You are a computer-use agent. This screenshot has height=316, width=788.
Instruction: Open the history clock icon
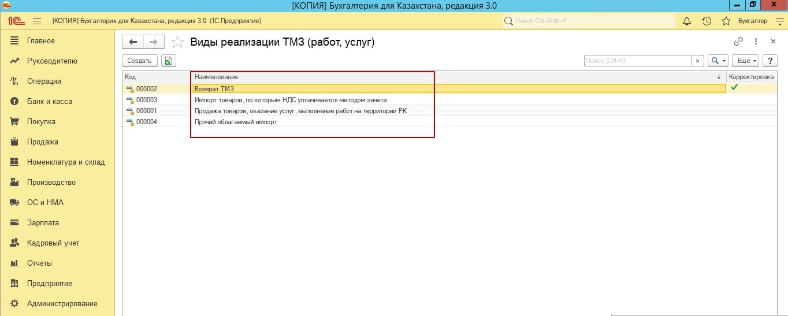pyautogui.click(x=707, y=21)
